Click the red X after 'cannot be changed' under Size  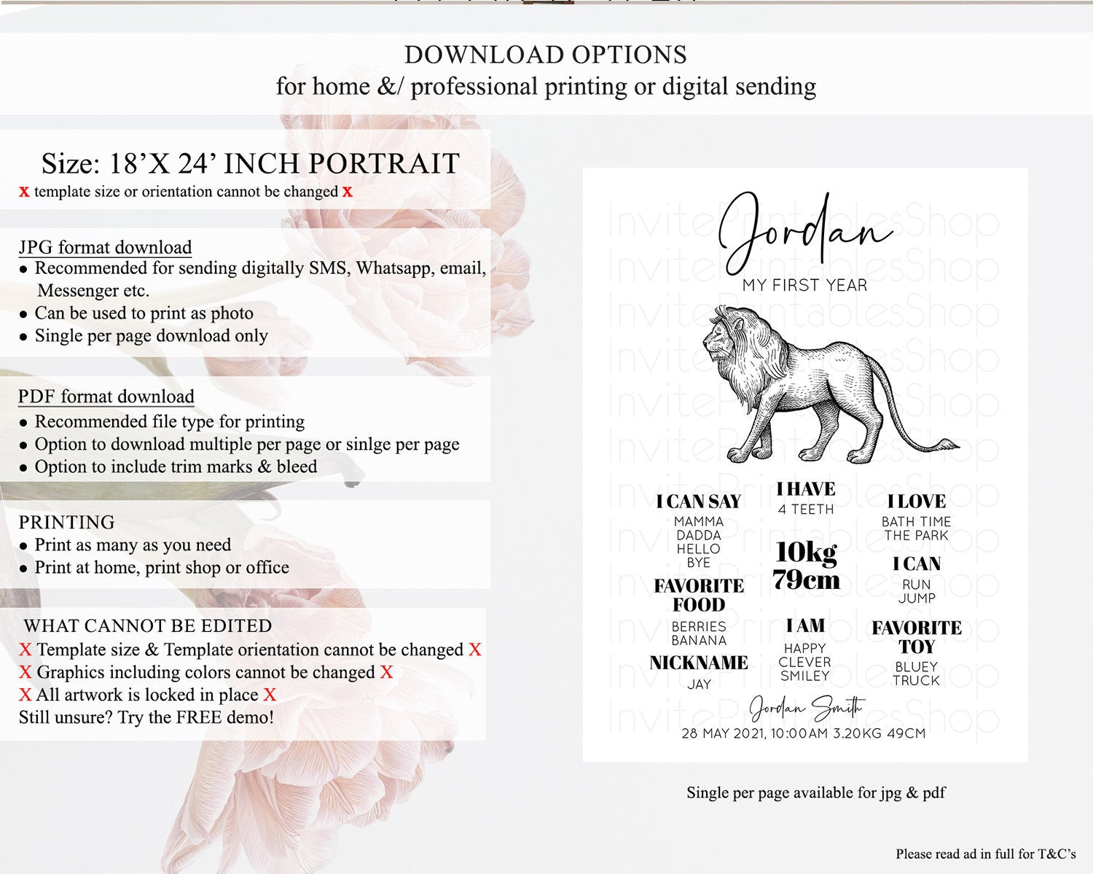(348, 192)
